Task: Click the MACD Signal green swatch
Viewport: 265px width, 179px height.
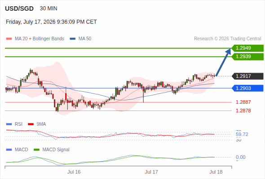Action: point(36,150)
